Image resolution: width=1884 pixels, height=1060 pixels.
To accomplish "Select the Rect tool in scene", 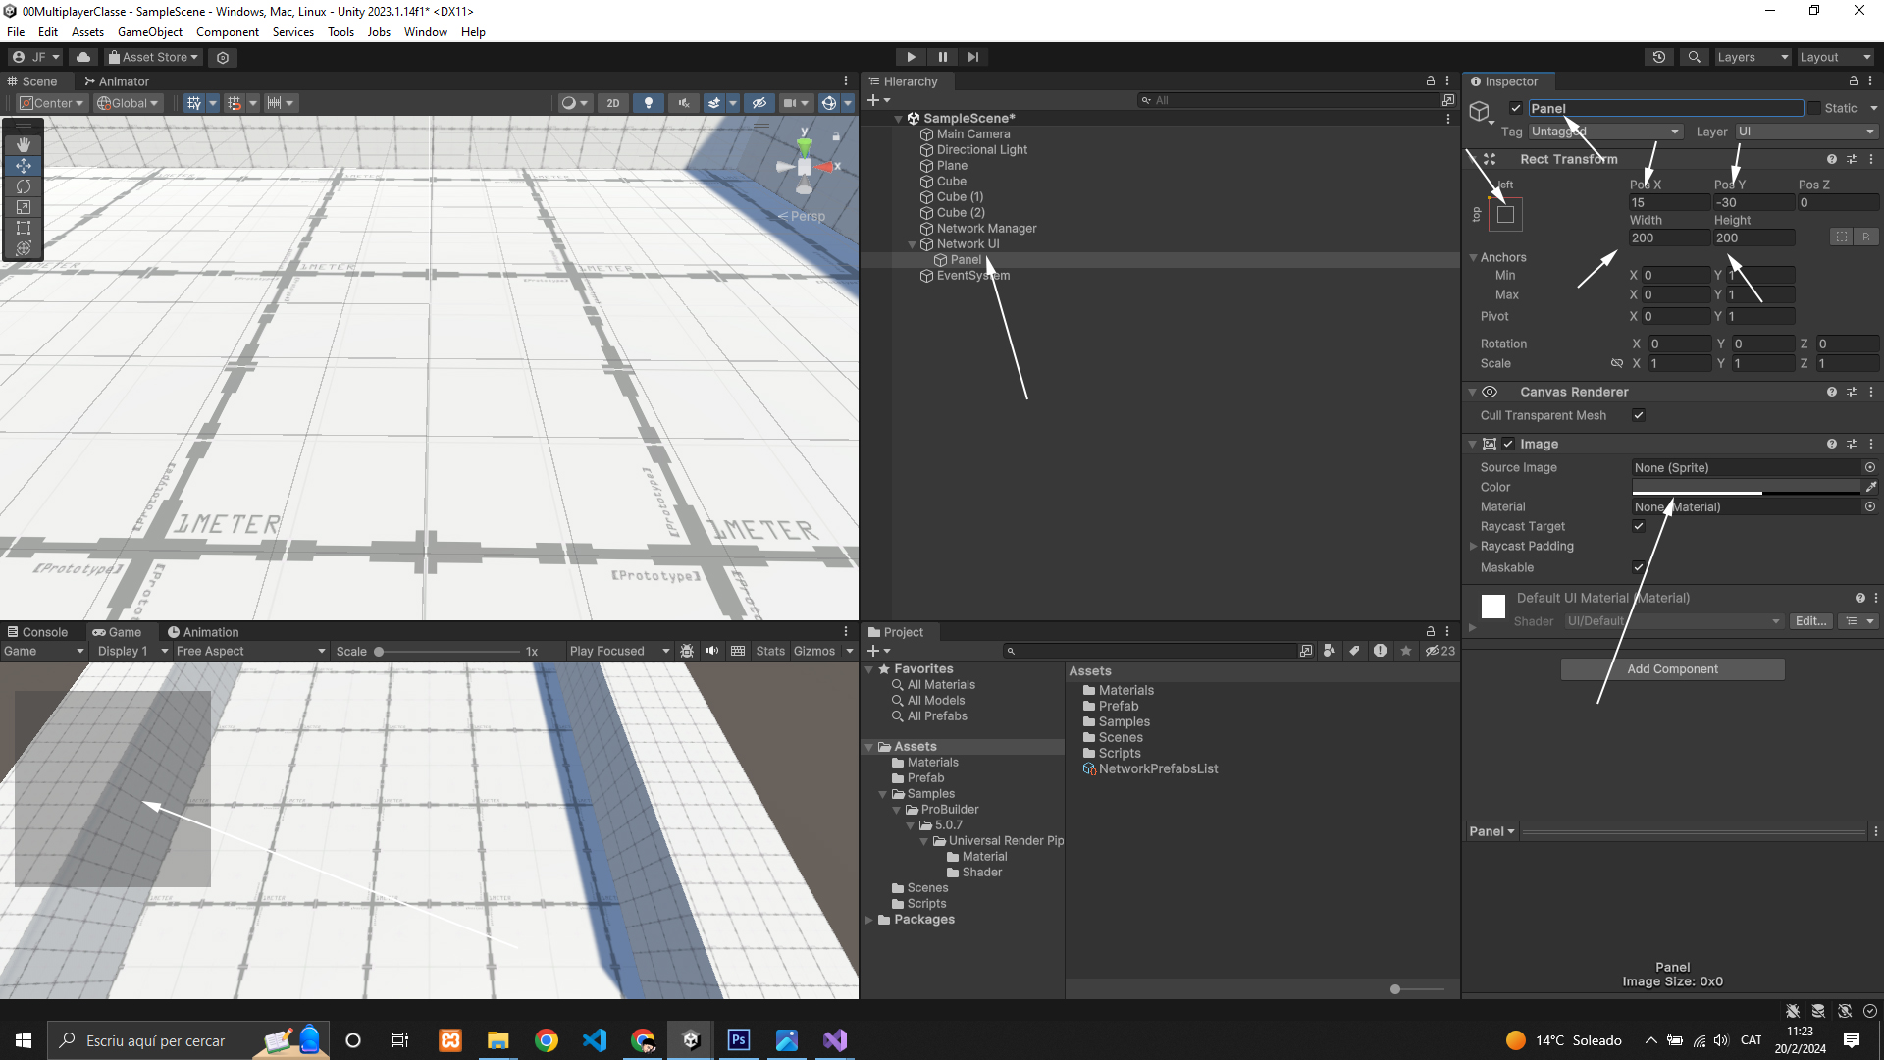I will pos(24,228).
